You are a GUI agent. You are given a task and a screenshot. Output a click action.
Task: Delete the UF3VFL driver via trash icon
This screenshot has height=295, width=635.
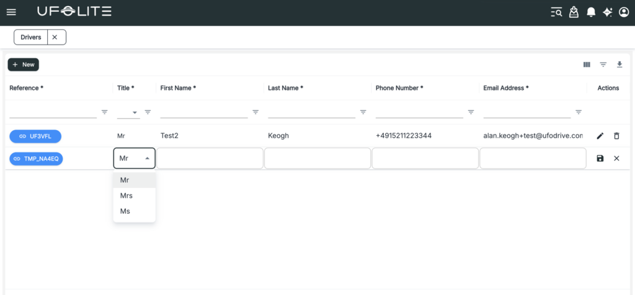click(616, 136)
